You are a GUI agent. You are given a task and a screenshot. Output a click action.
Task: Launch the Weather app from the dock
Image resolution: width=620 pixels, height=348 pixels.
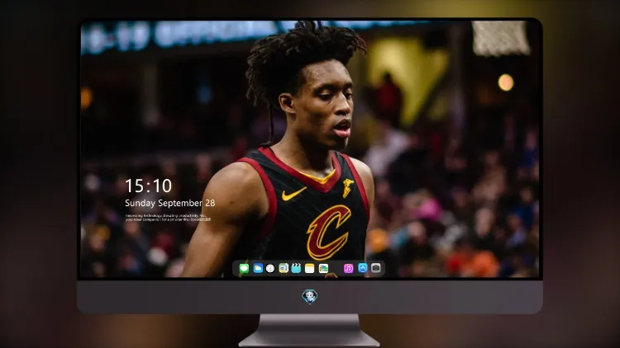pos(258,268)
